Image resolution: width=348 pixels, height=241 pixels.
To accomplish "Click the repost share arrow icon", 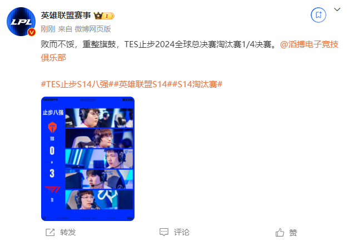I will 50,232.
